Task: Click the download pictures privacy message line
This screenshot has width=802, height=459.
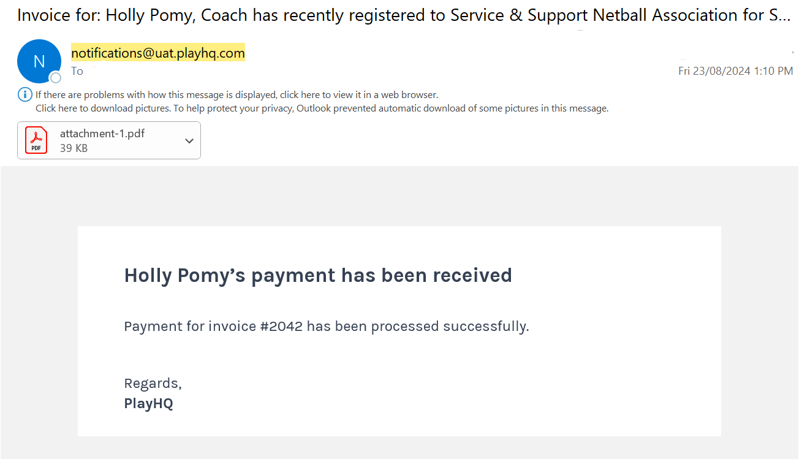Action: pos(322,108)
